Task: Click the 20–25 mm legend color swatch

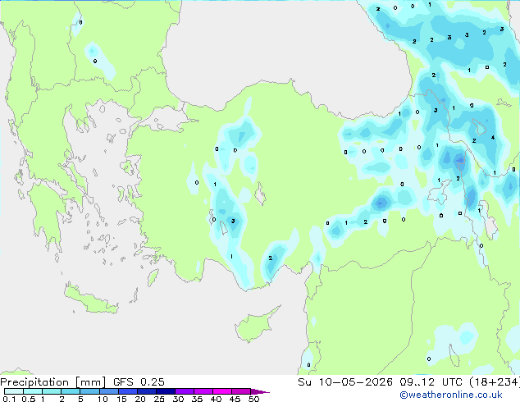Action: [x=146, y=391]
